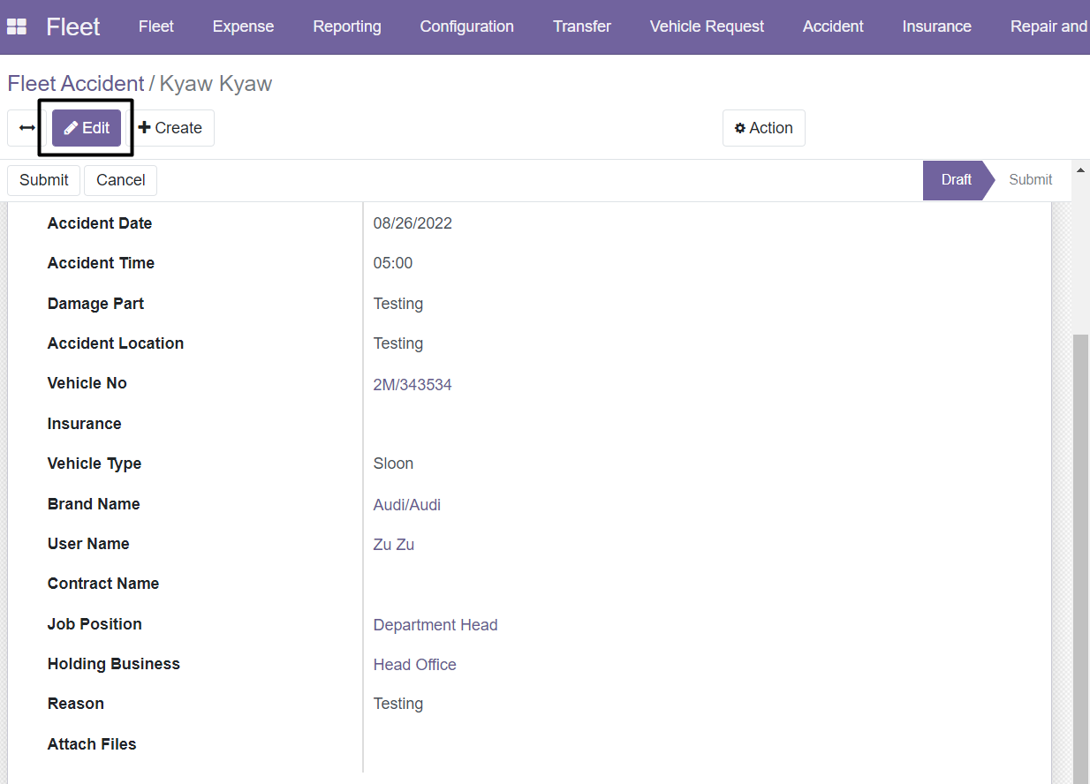Open the Expense menu
Viewport: 1090px width, 784px height.
[243, 26]
